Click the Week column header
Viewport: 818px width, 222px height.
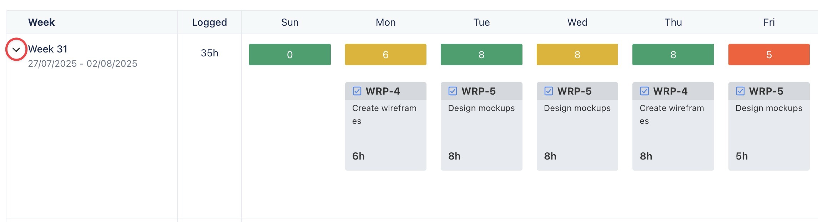pyautogui.click(x=41, y=22)
